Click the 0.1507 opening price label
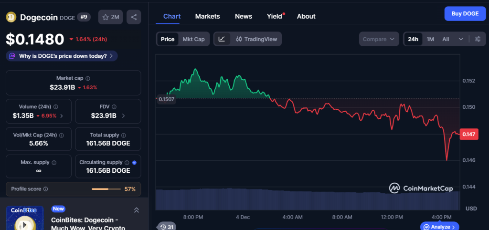The height and width of the screenshot is (230, 489). pos(167,100)
